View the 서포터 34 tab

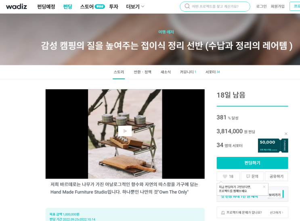click(212, 72)
